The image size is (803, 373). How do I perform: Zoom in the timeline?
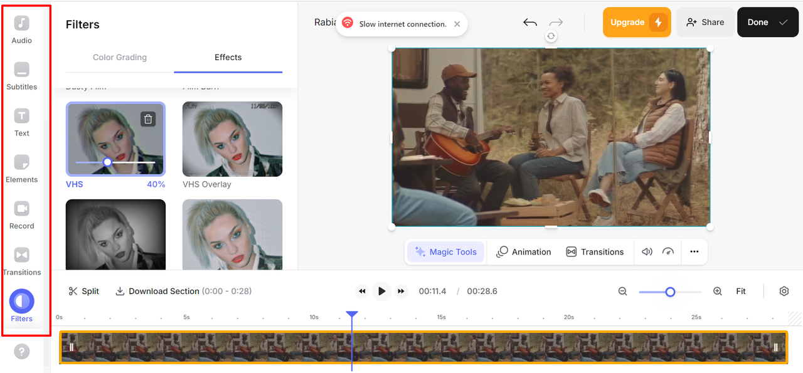coord(718,292)
